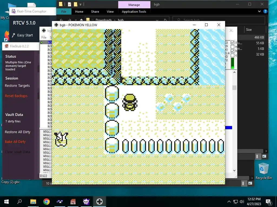Open the File tab in File Explorer
277x207 pixels.
click(x=64, y=11)
